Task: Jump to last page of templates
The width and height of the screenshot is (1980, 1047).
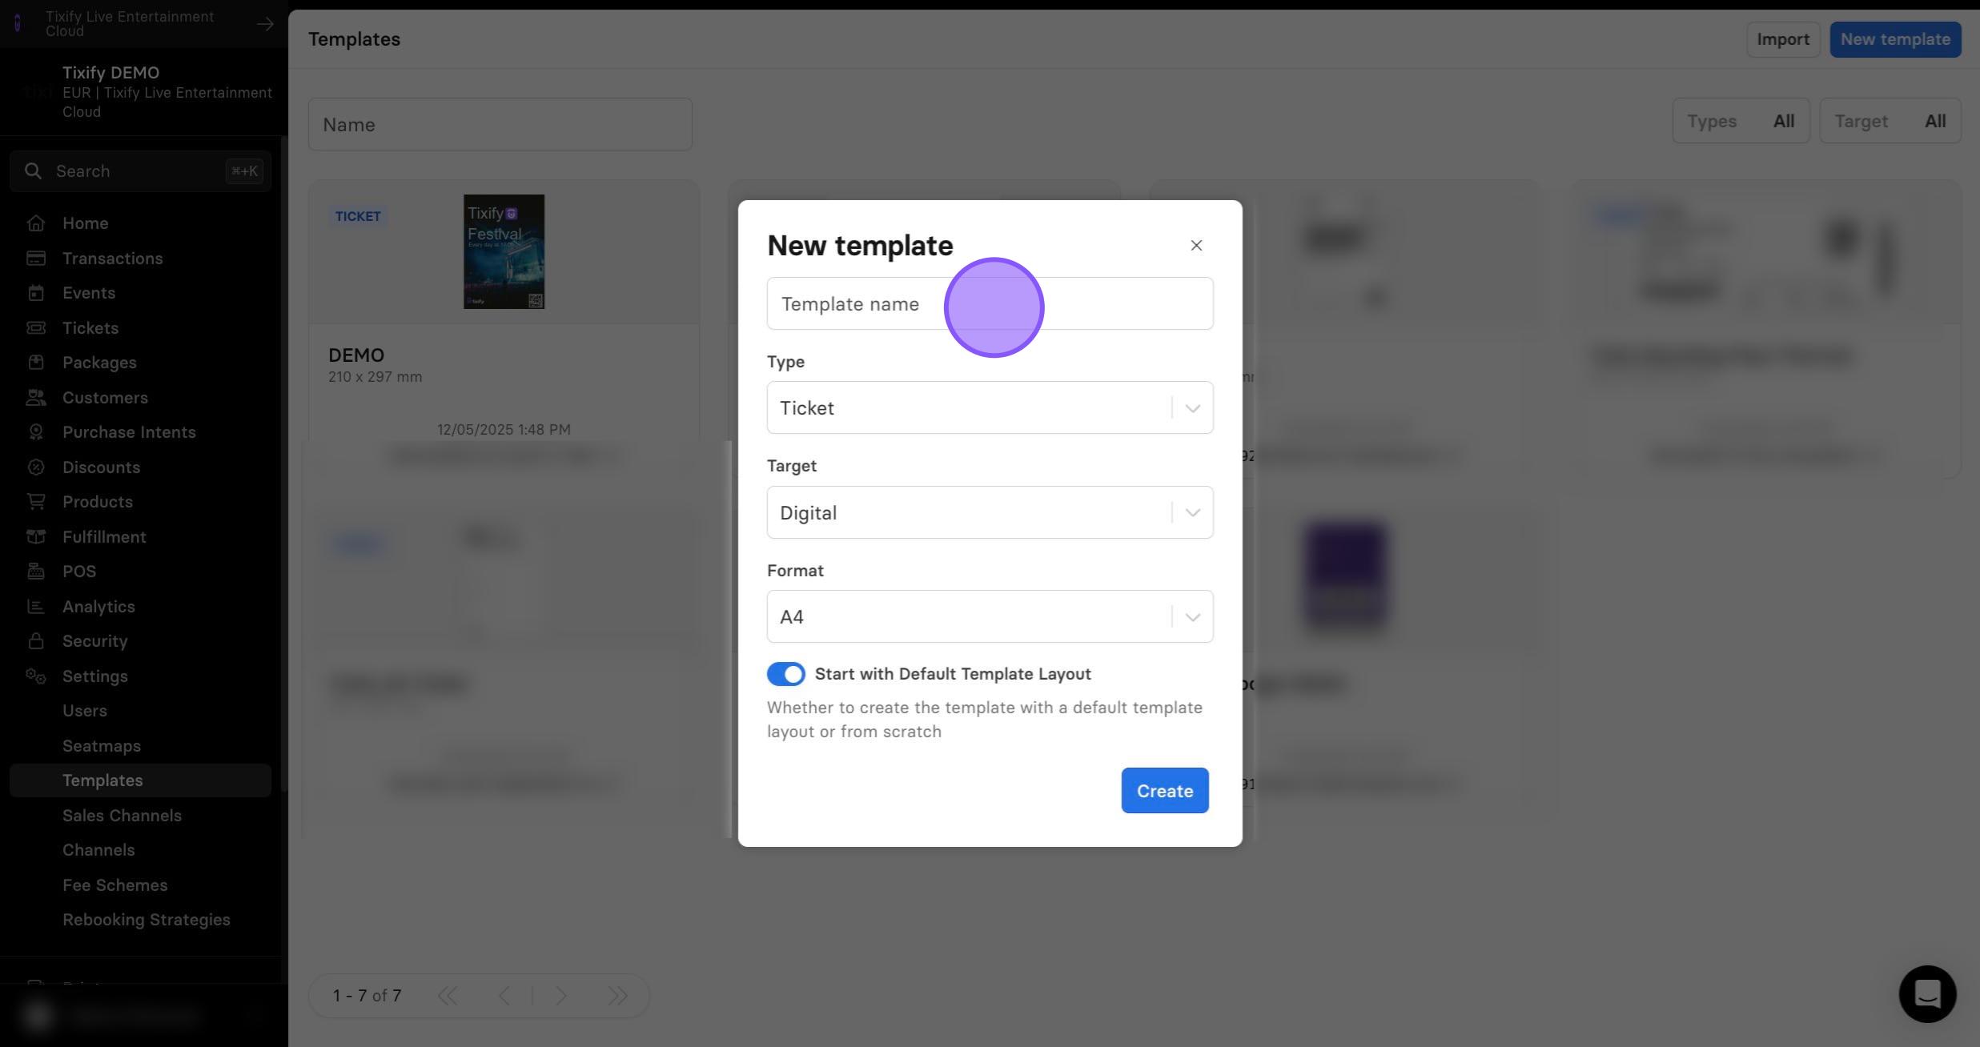Action: tap(617, 996)
